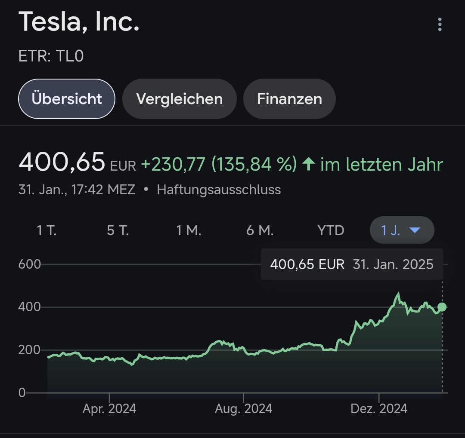Click the +230,77 (135,84 %) change text
The image size is (465, 438).
pyautogui.click(x=219, y=164)
